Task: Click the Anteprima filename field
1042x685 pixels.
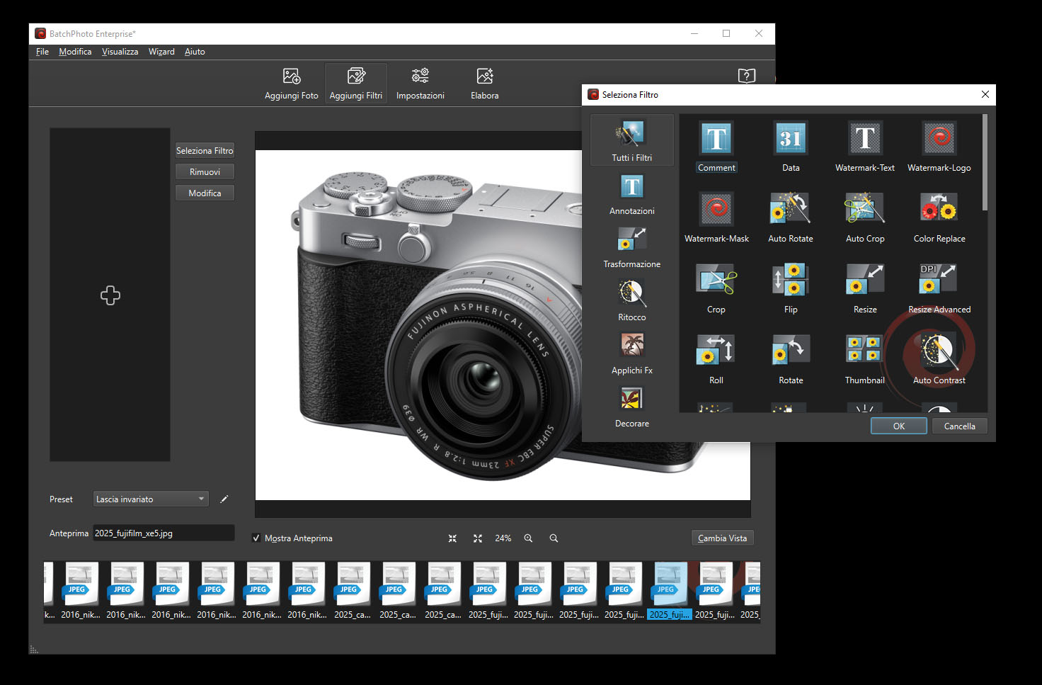Action: point(164,533)
